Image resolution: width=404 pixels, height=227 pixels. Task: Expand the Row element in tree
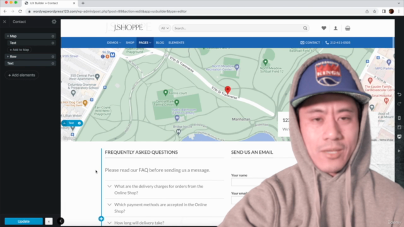click(8, 57)
